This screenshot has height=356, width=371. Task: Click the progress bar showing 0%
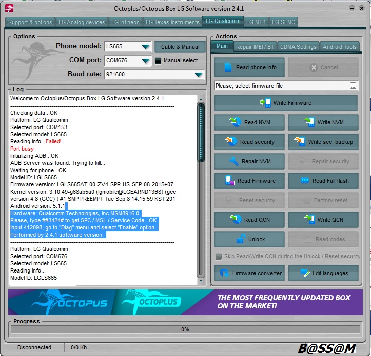[x=185, y=329]
